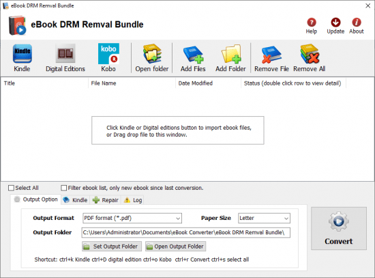The height and width of the screenshot is (278, 375).
Task: Select the Kobo import icon
Action: (x=108, y=54)
